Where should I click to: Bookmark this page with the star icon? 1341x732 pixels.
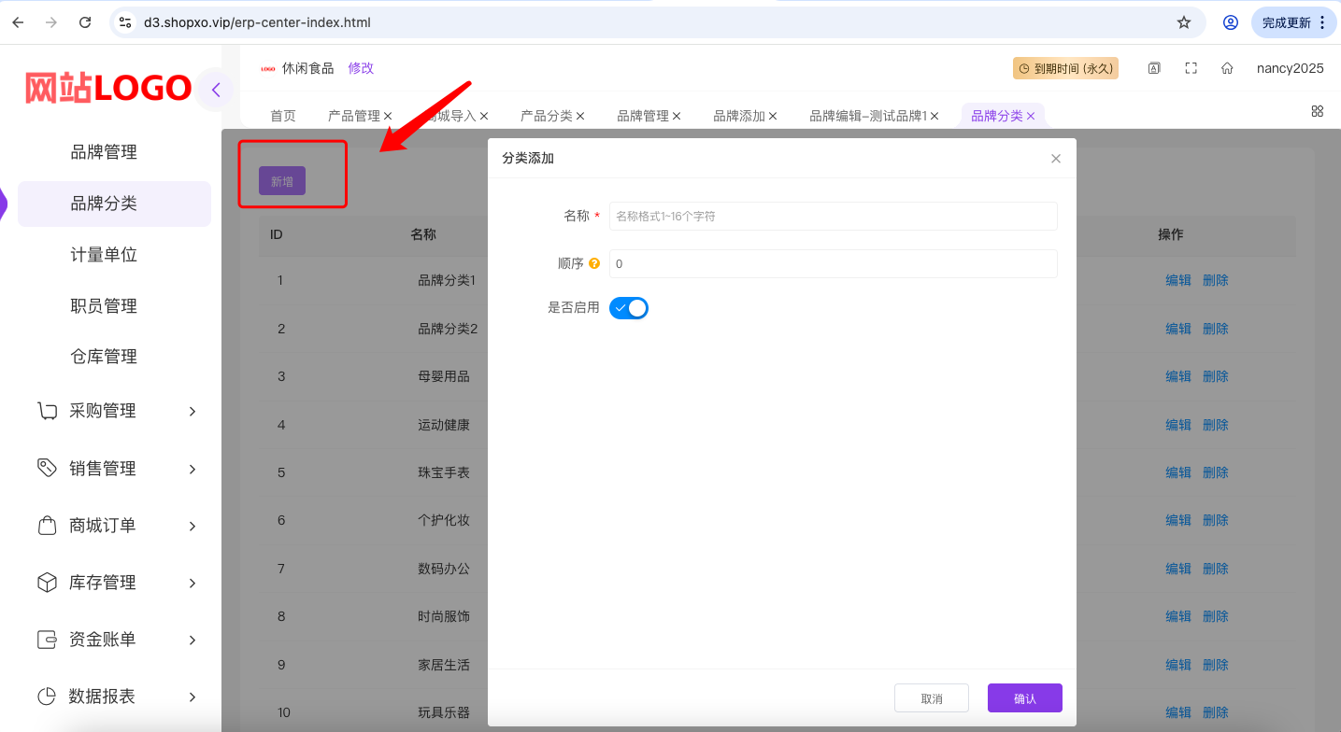click(1184, 22)
